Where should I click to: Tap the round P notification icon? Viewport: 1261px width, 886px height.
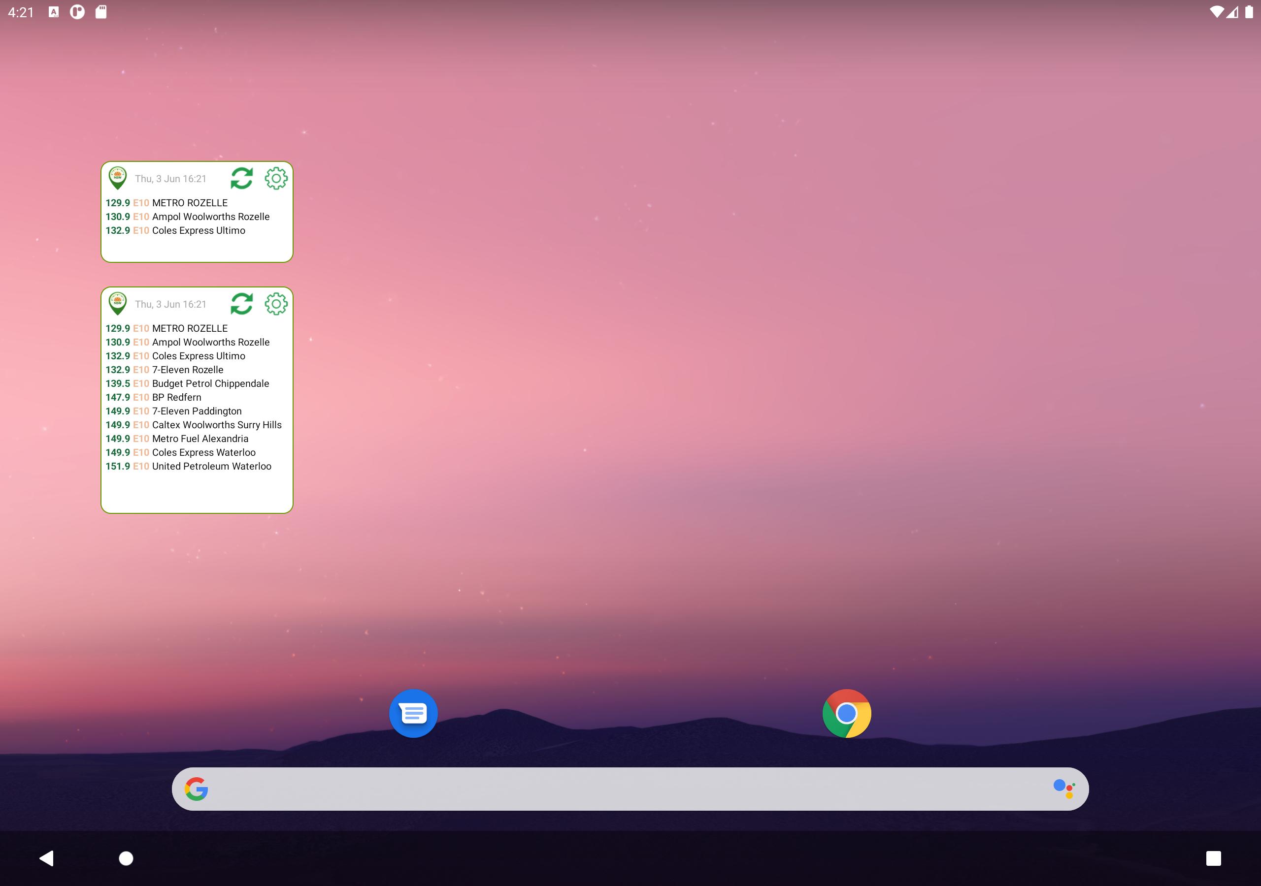pyautogui.click(x=77, y=12)
